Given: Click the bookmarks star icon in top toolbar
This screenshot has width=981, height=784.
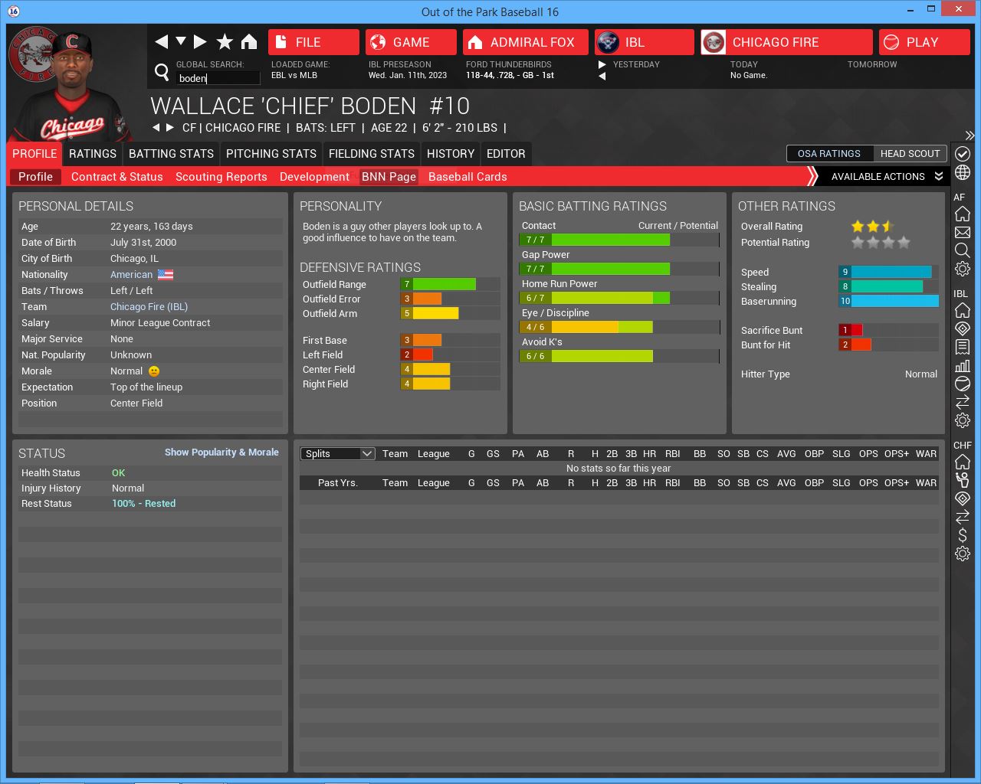Looking at the screenshot, I should [225, 42].
